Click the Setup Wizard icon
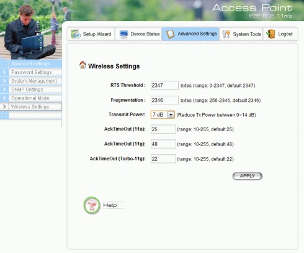This screenshot has width=304, height=253. [76, 34]
